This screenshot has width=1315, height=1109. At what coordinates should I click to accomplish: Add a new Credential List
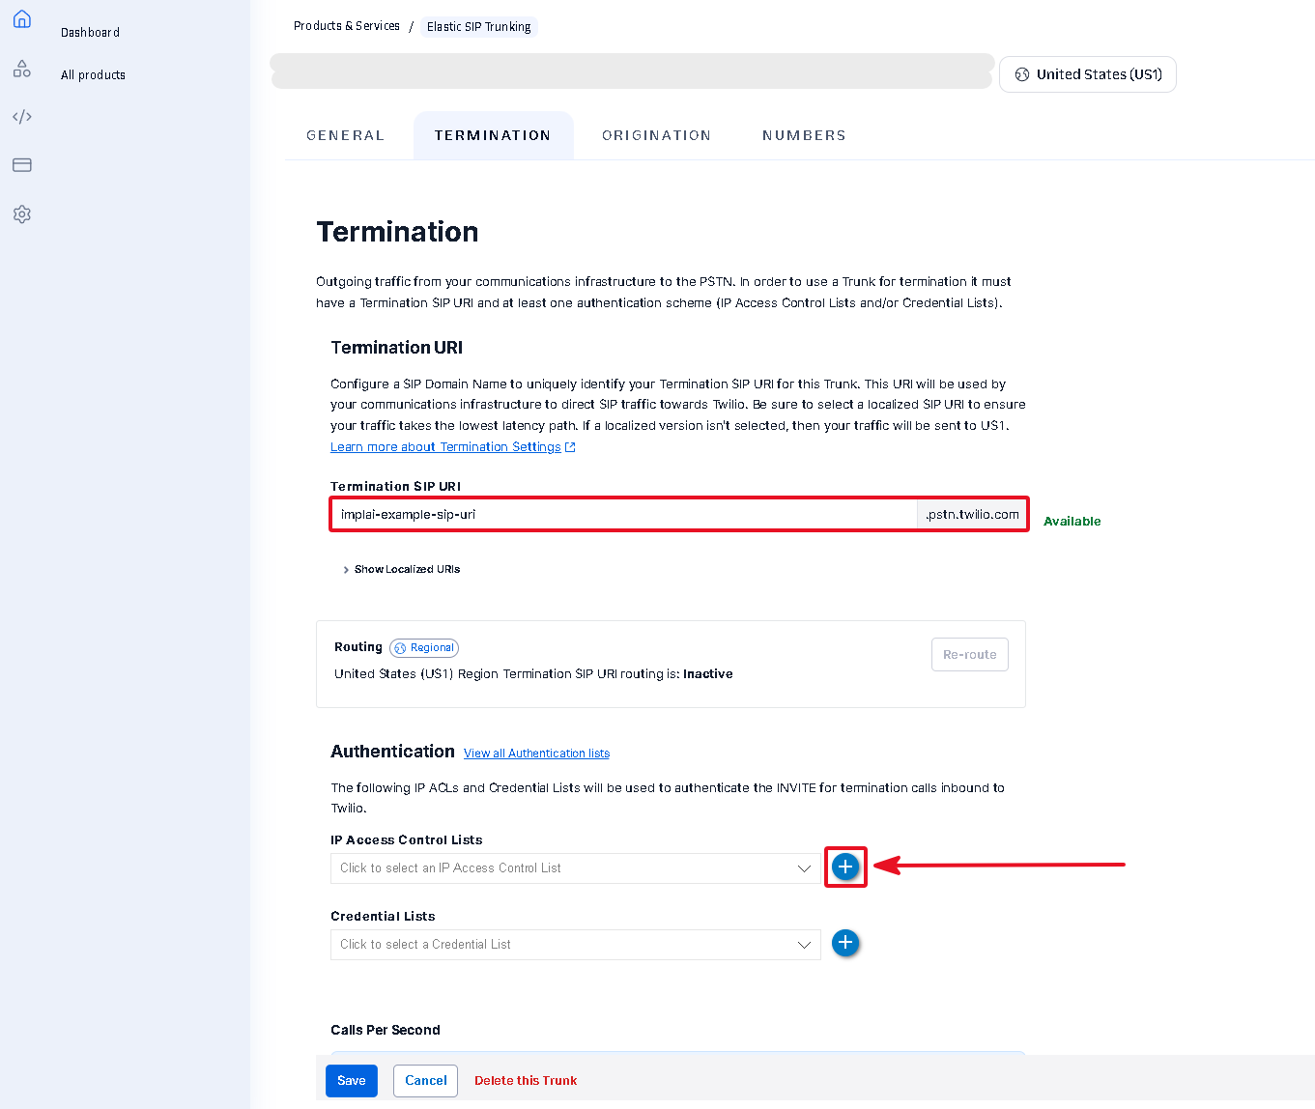point(845,943)
